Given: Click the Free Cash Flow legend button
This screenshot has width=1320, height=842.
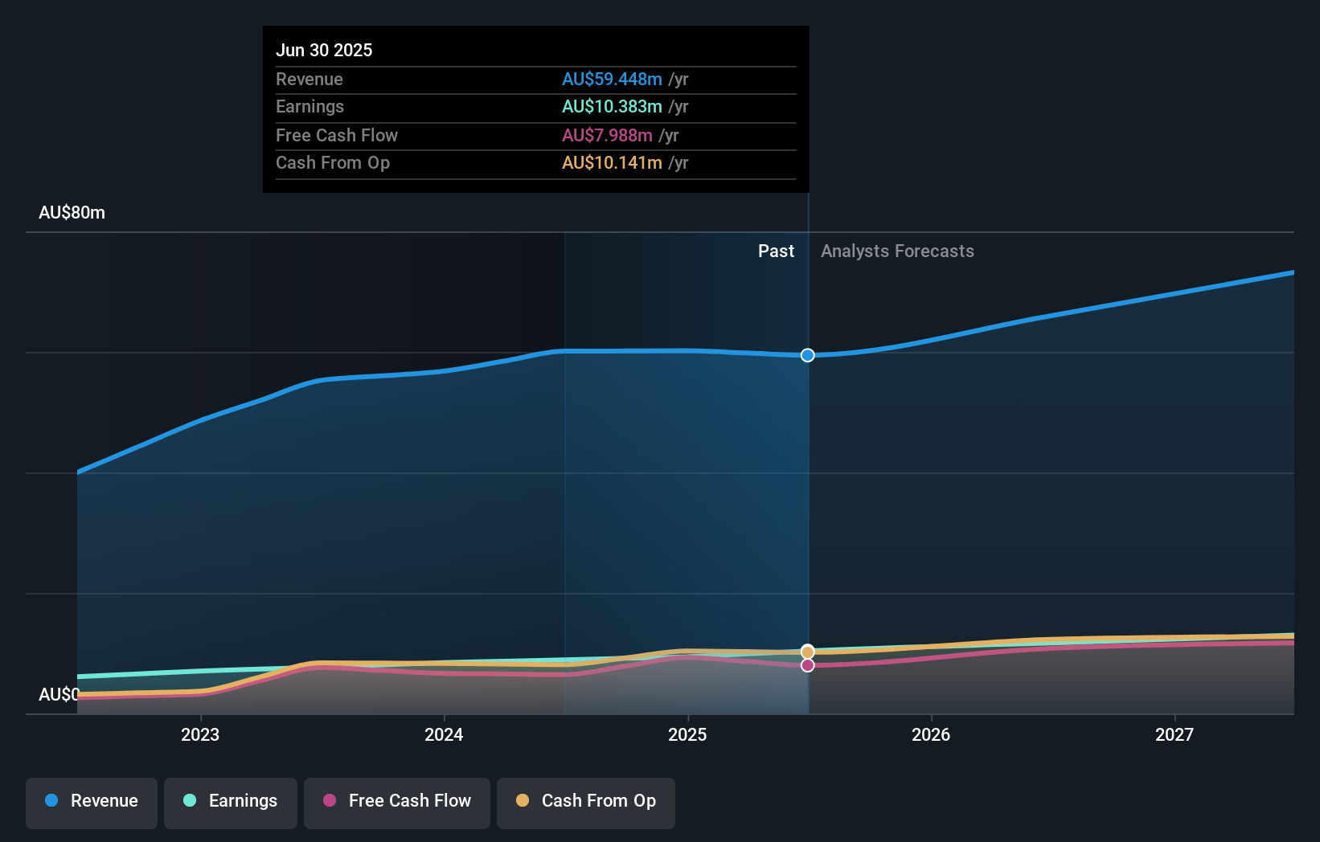Looking at the screenshot, I should [x=396, y=801].
